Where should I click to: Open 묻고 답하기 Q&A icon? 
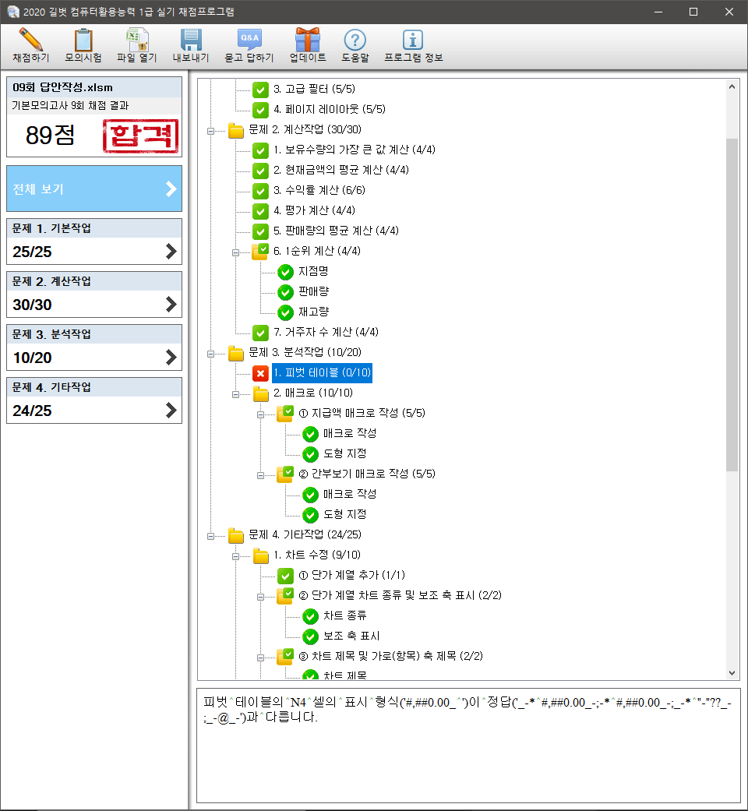pos(249,40)
